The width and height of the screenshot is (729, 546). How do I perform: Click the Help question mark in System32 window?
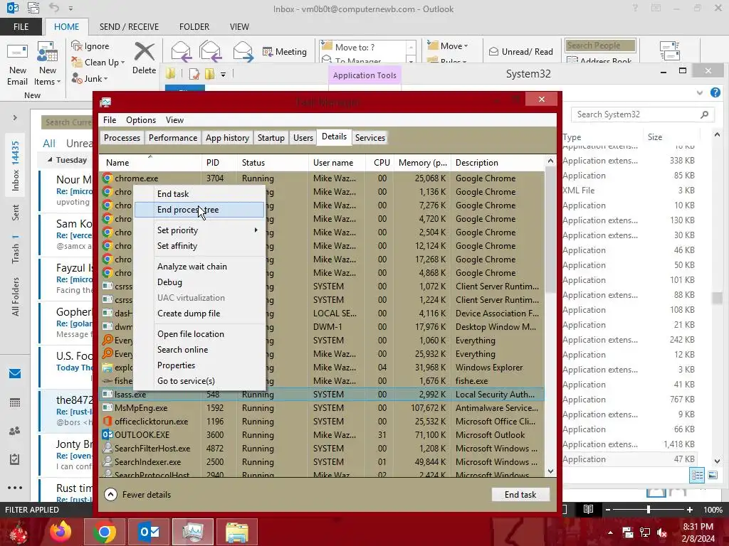click(x=715, y=92)
